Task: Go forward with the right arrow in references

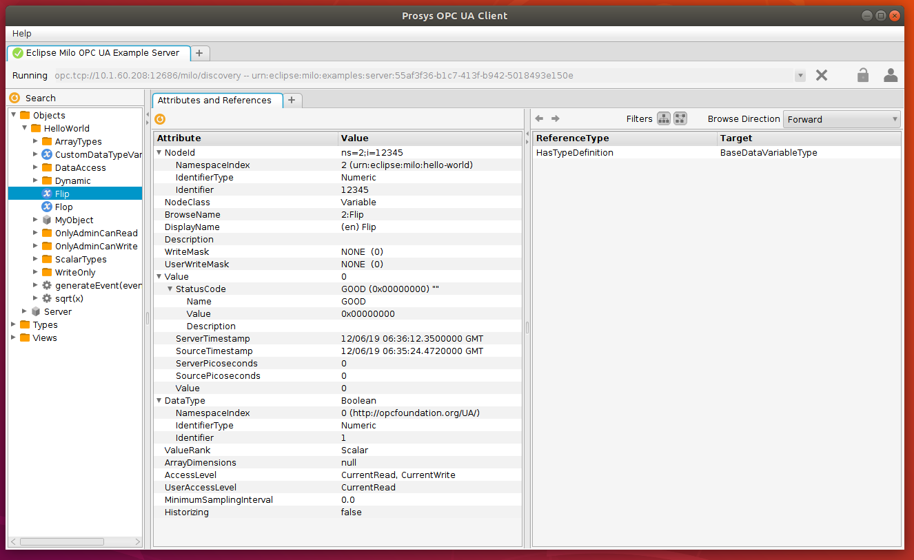Action: pos(556,118)
